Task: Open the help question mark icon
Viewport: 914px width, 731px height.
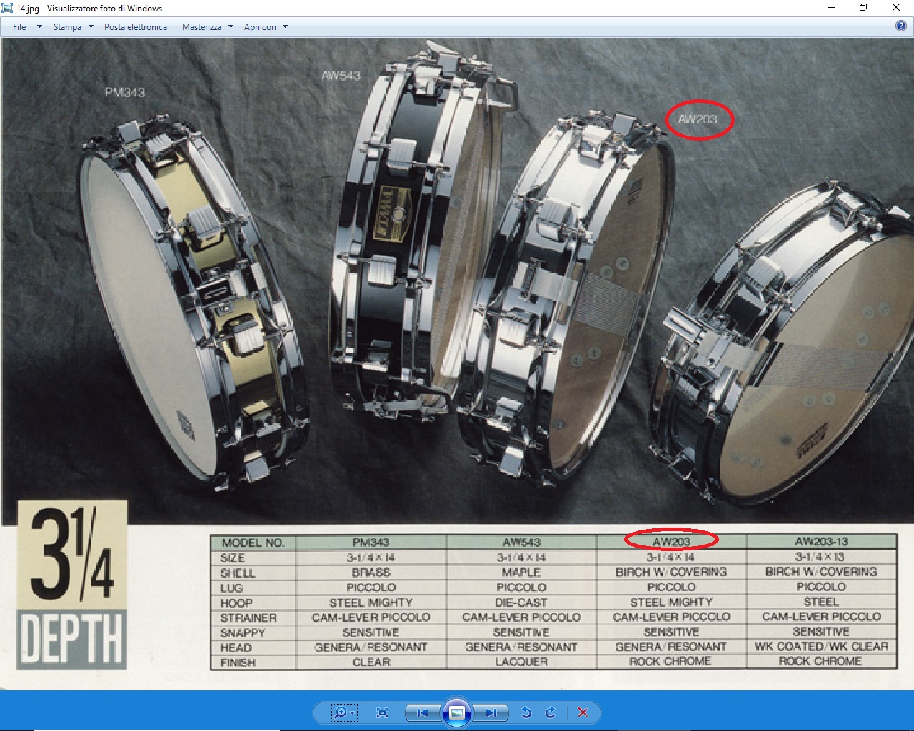Action: click(x=901, y=26)
